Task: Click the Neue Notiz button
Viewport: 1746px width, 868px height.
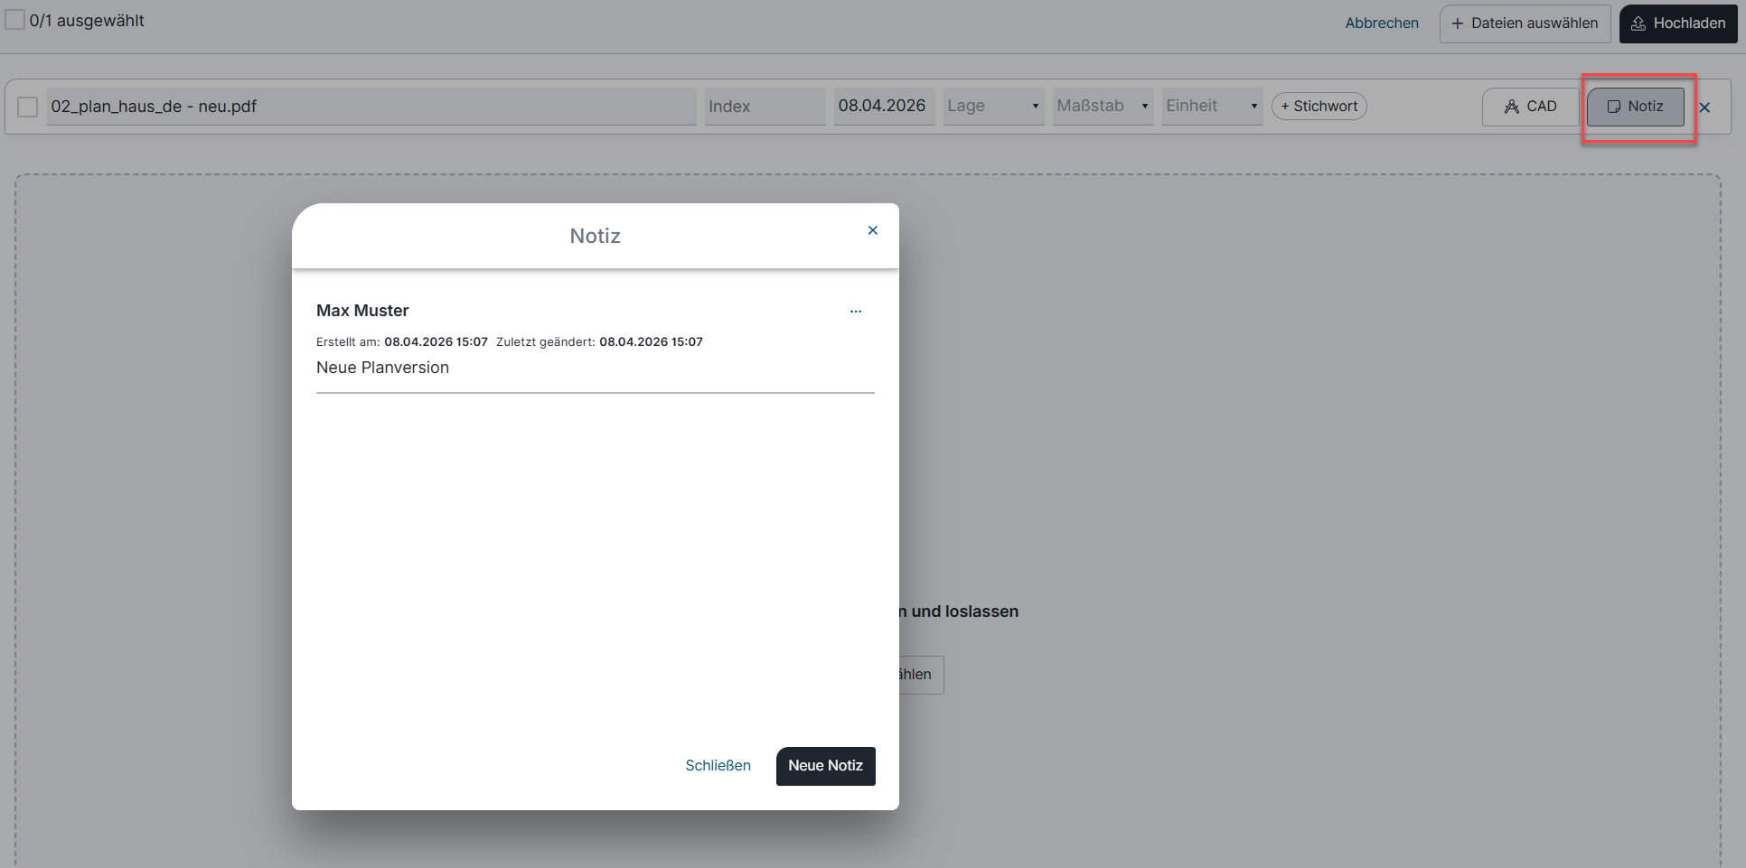Action: (825, 766)
